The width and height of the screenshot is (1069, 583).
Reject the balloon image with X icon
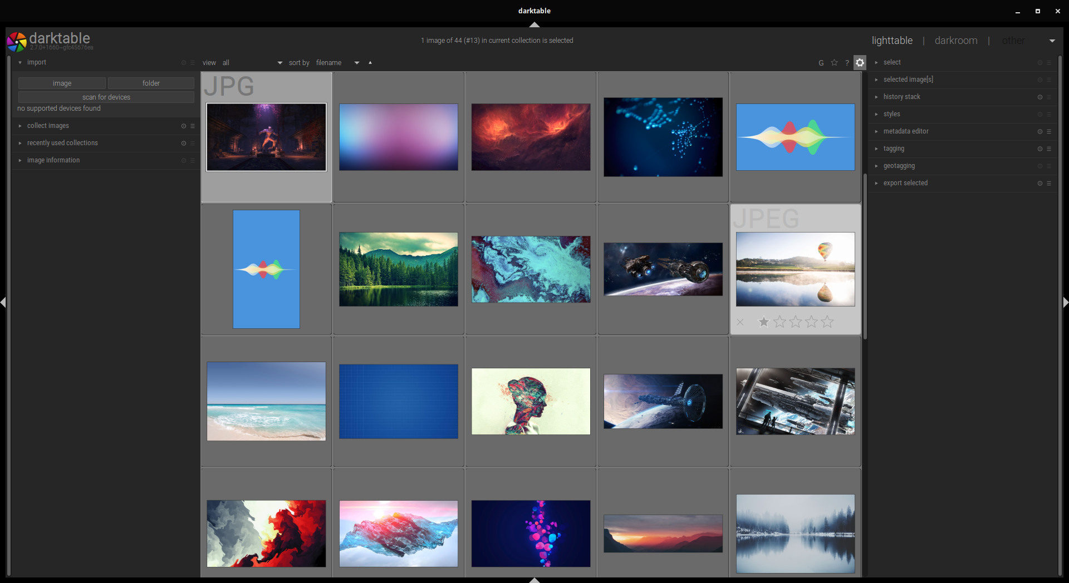740,322
